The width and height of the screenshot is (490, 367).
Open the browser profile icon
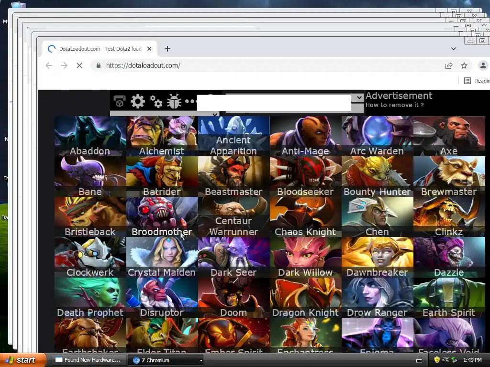tap(483, 65)
